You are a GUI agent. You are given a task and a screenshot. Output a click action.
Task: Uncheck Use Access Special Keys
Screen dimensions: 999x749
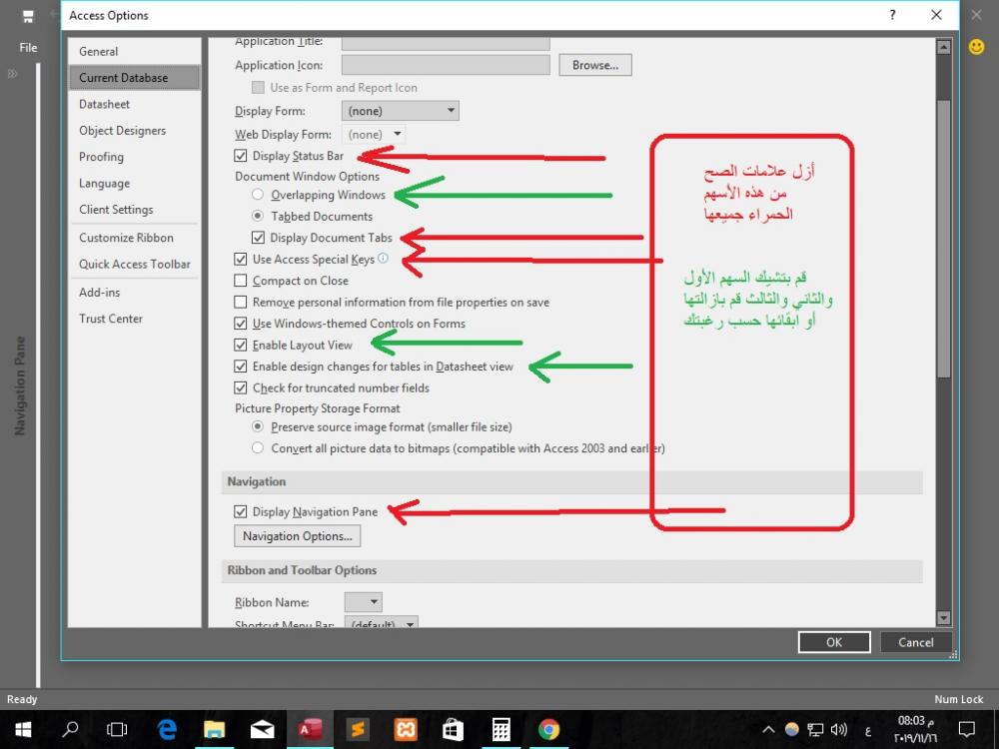pyautogui.click(x=240, y=260)
